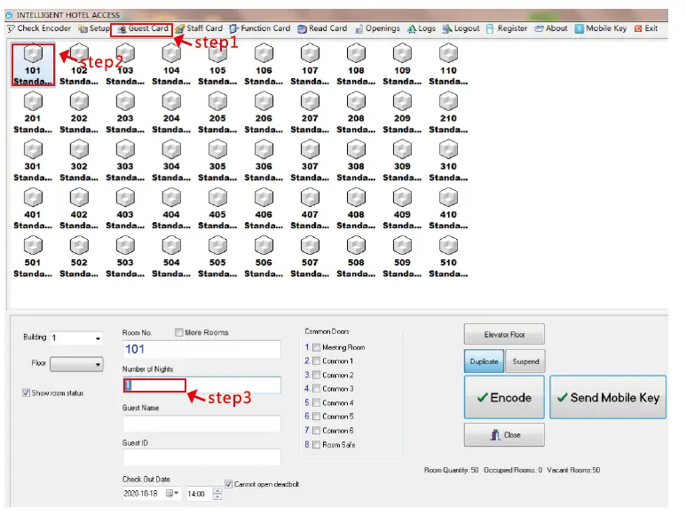This screenshot has height=516, width=686.
Task: Select room 306 icon
Action: point(264,150)
